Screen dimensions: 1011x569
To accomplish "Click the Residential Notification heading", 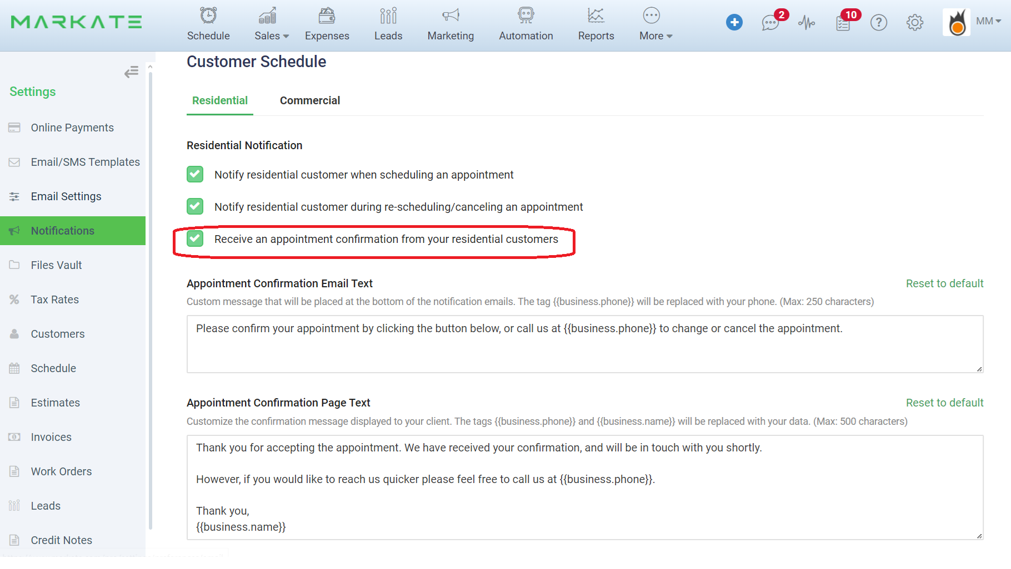I will click(244, 145).
